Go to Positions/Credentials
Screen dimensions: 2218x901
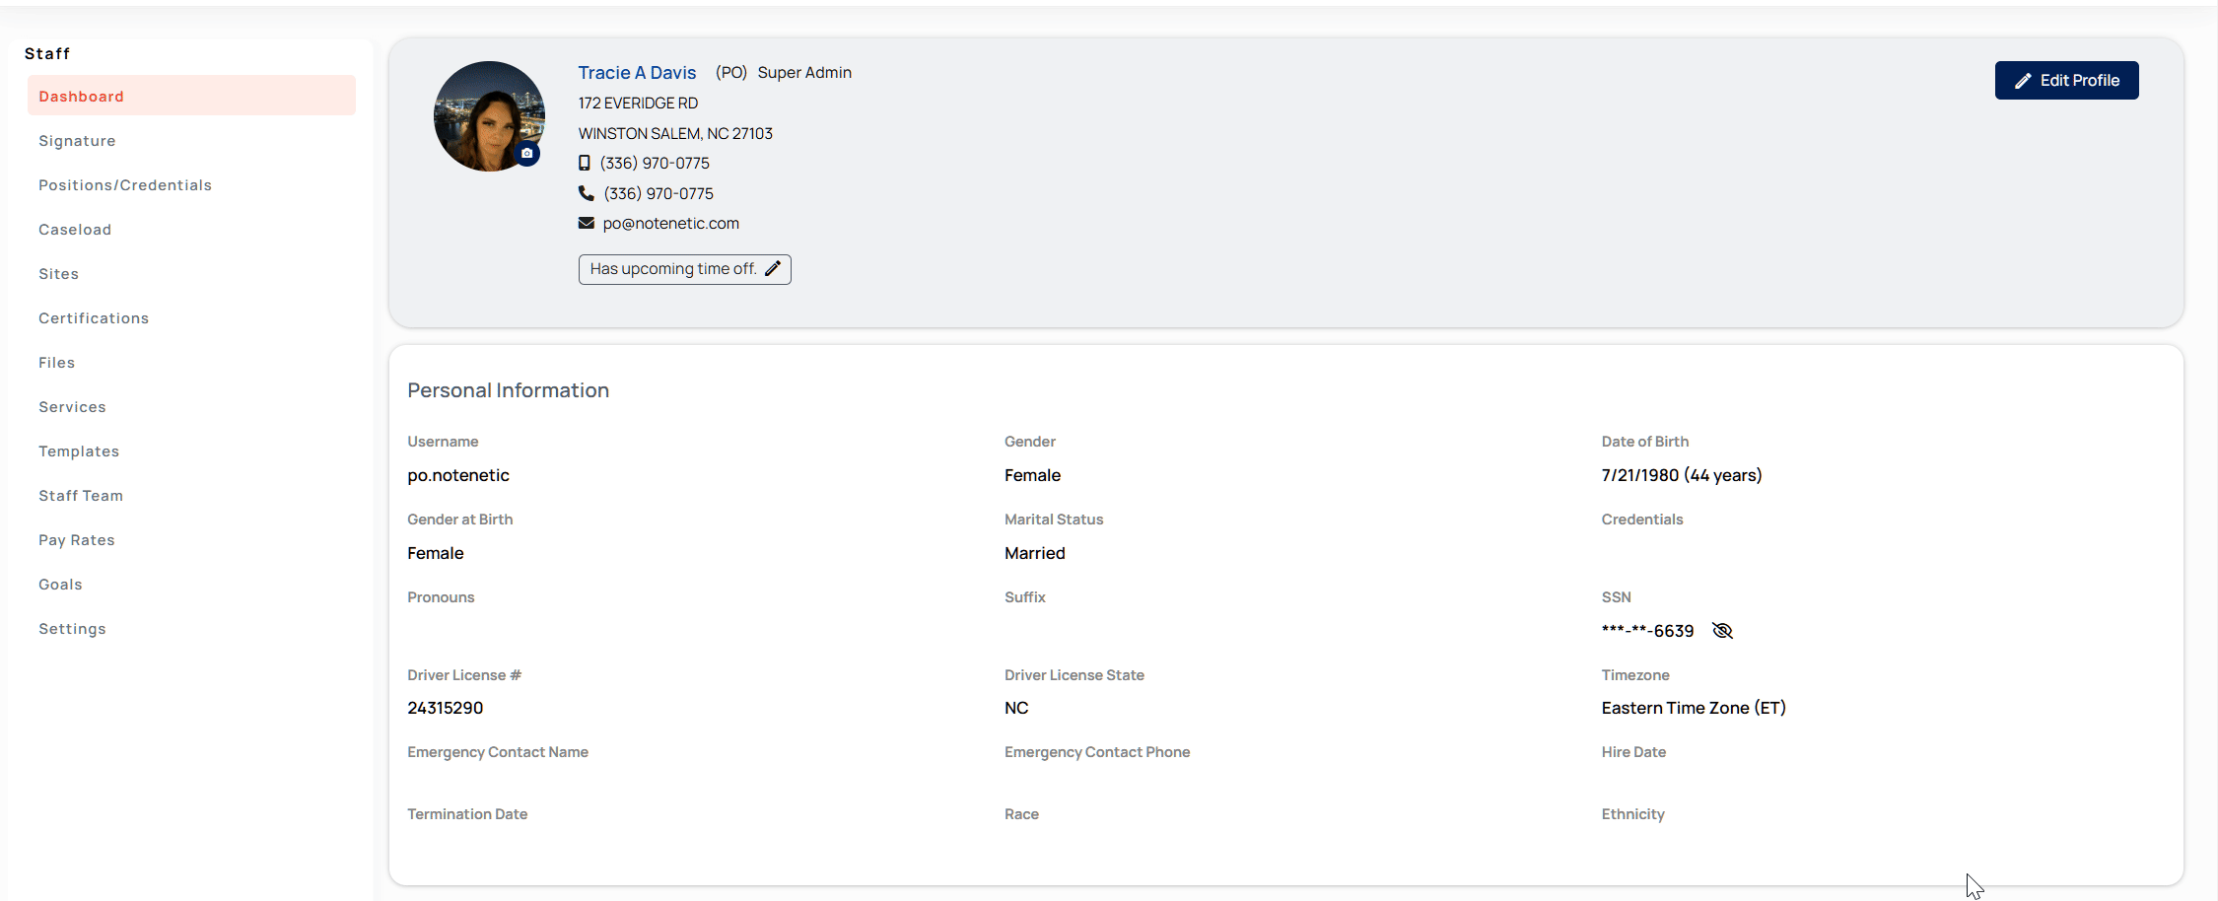pos(125,185)
